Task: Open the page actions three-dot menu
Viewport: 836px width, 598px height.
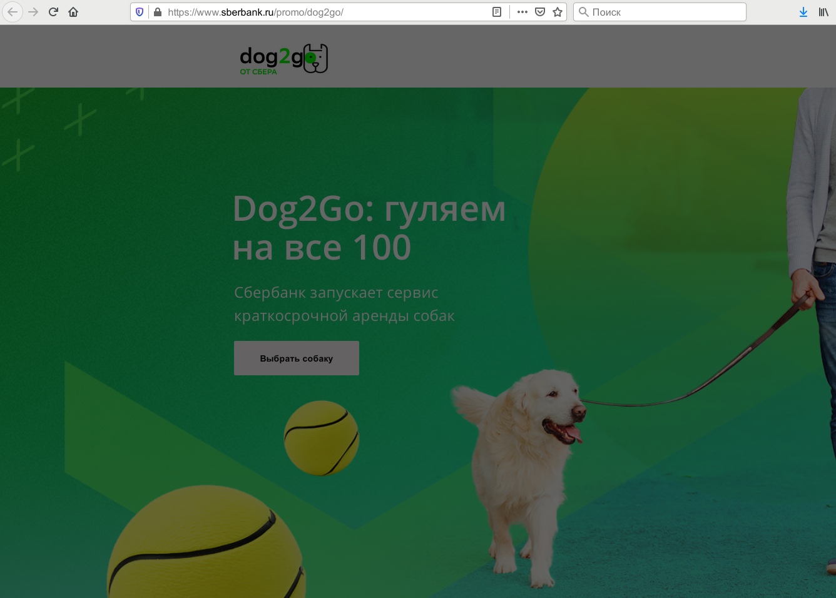Action: coord(522,12)
